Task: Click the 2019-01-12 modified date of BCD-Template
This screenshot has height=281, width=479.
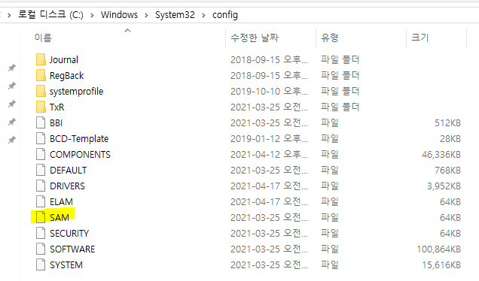Action: pyautogui.click(x=269, y=139)
